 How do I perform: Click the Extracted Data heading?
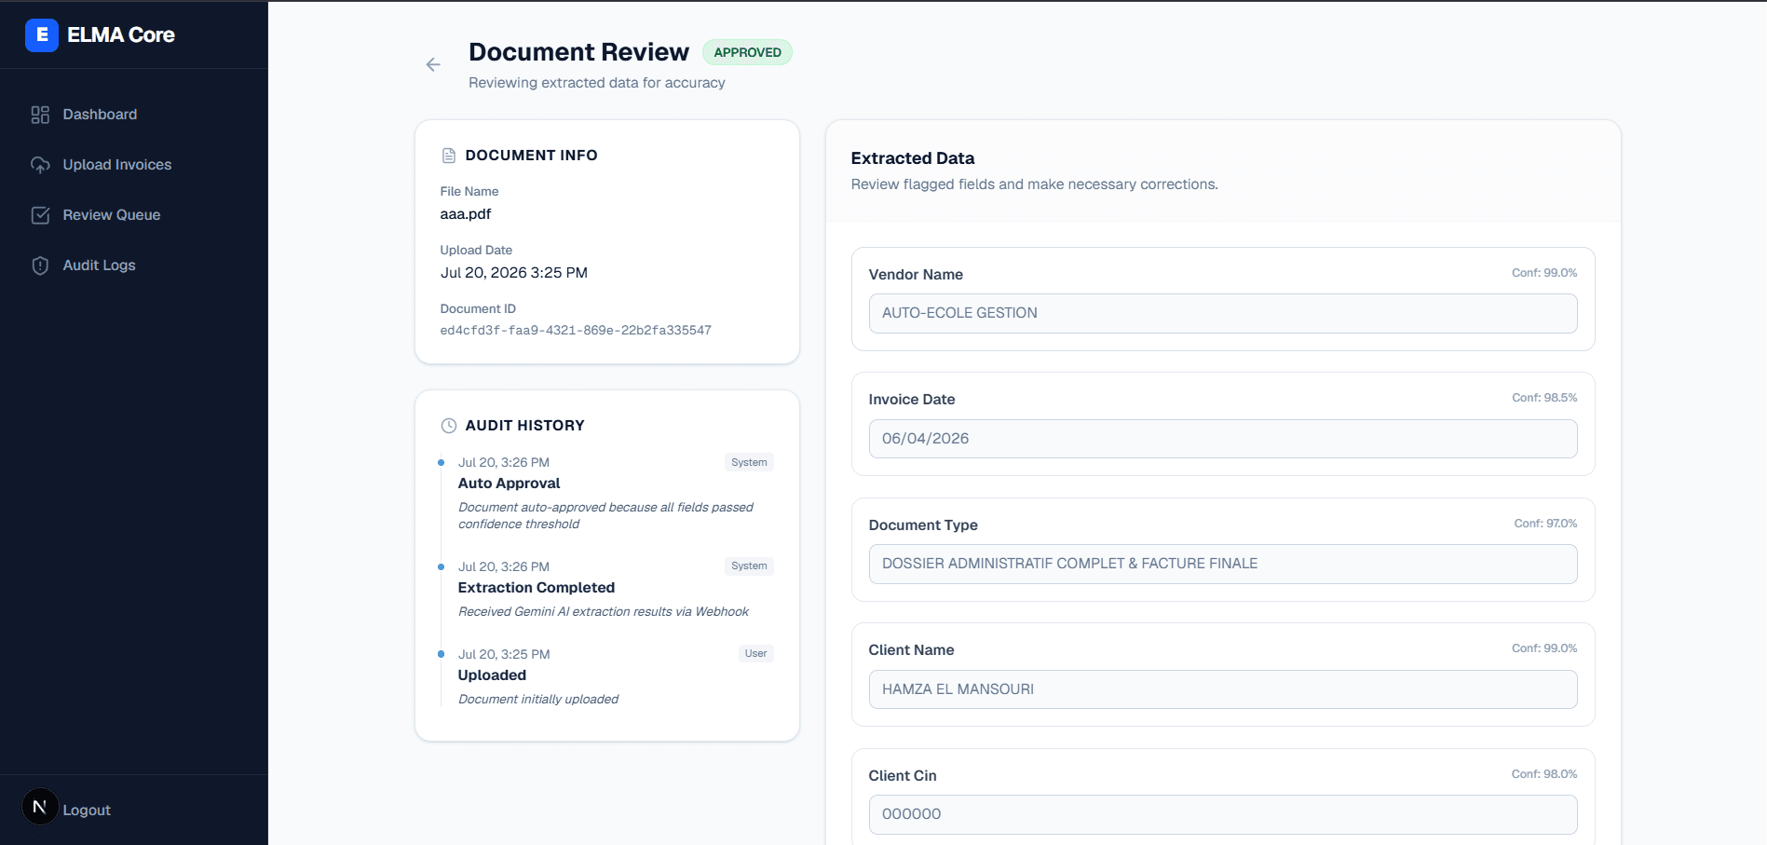pos(913,158)
